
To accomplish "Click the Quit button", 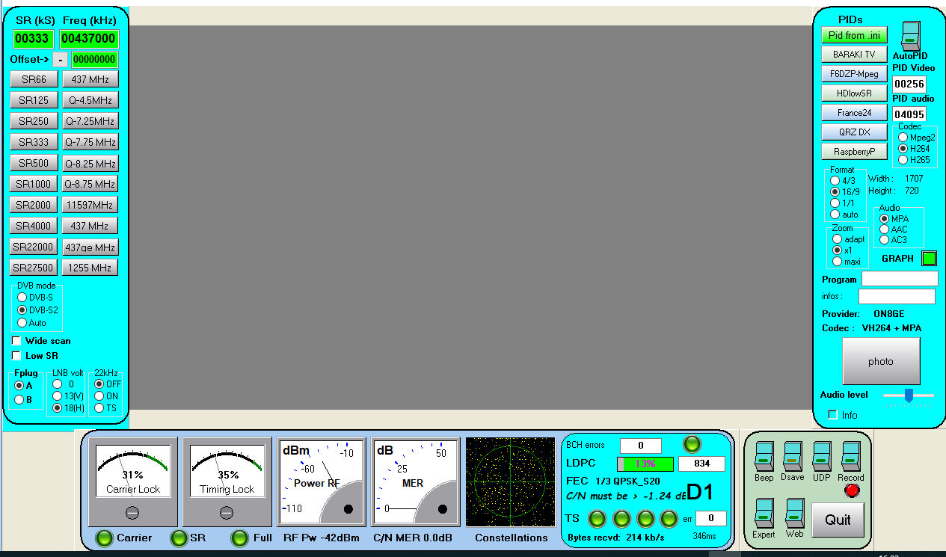I will pyautogui.click(x=838, y=520).
